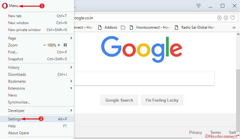Choose Synchronize... in the menu
Image resolution: width=240 pixels, height=139 pixels.
pos(37,102)
